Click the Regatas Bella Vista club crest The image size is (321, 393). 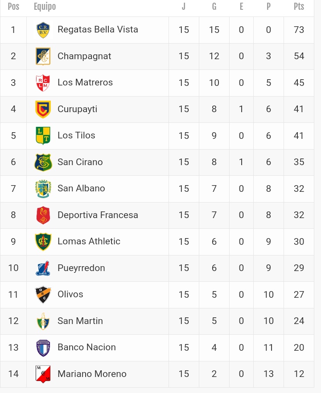(x=43, y=30)
